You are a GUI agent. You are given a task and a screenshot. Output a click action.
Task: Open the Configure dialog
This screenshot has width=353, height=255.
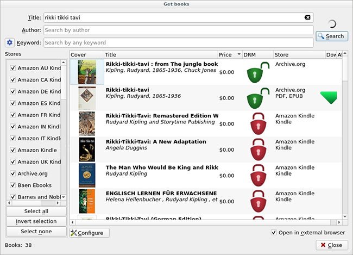click(90, 233)
